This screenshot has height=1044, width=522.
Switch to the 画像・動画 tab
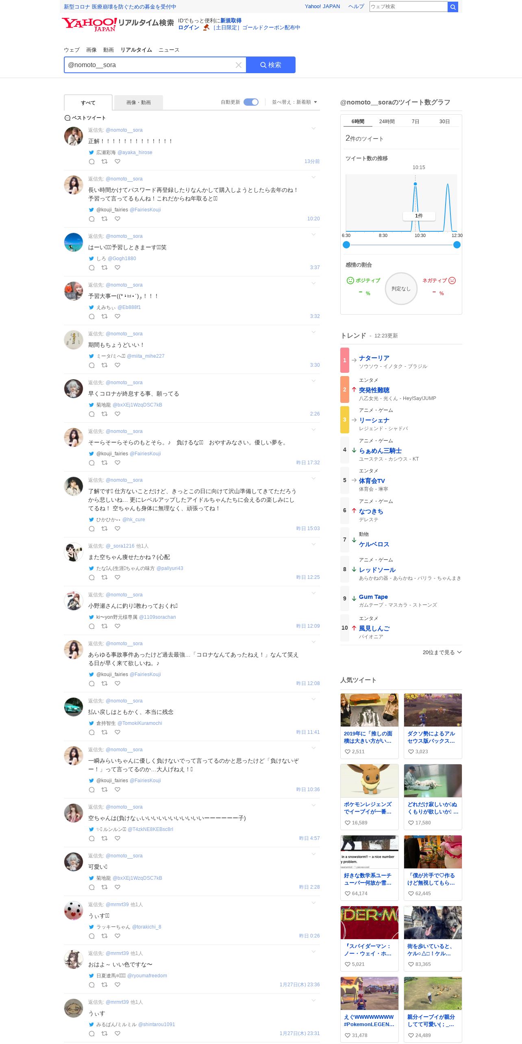[x=139, y=102]
